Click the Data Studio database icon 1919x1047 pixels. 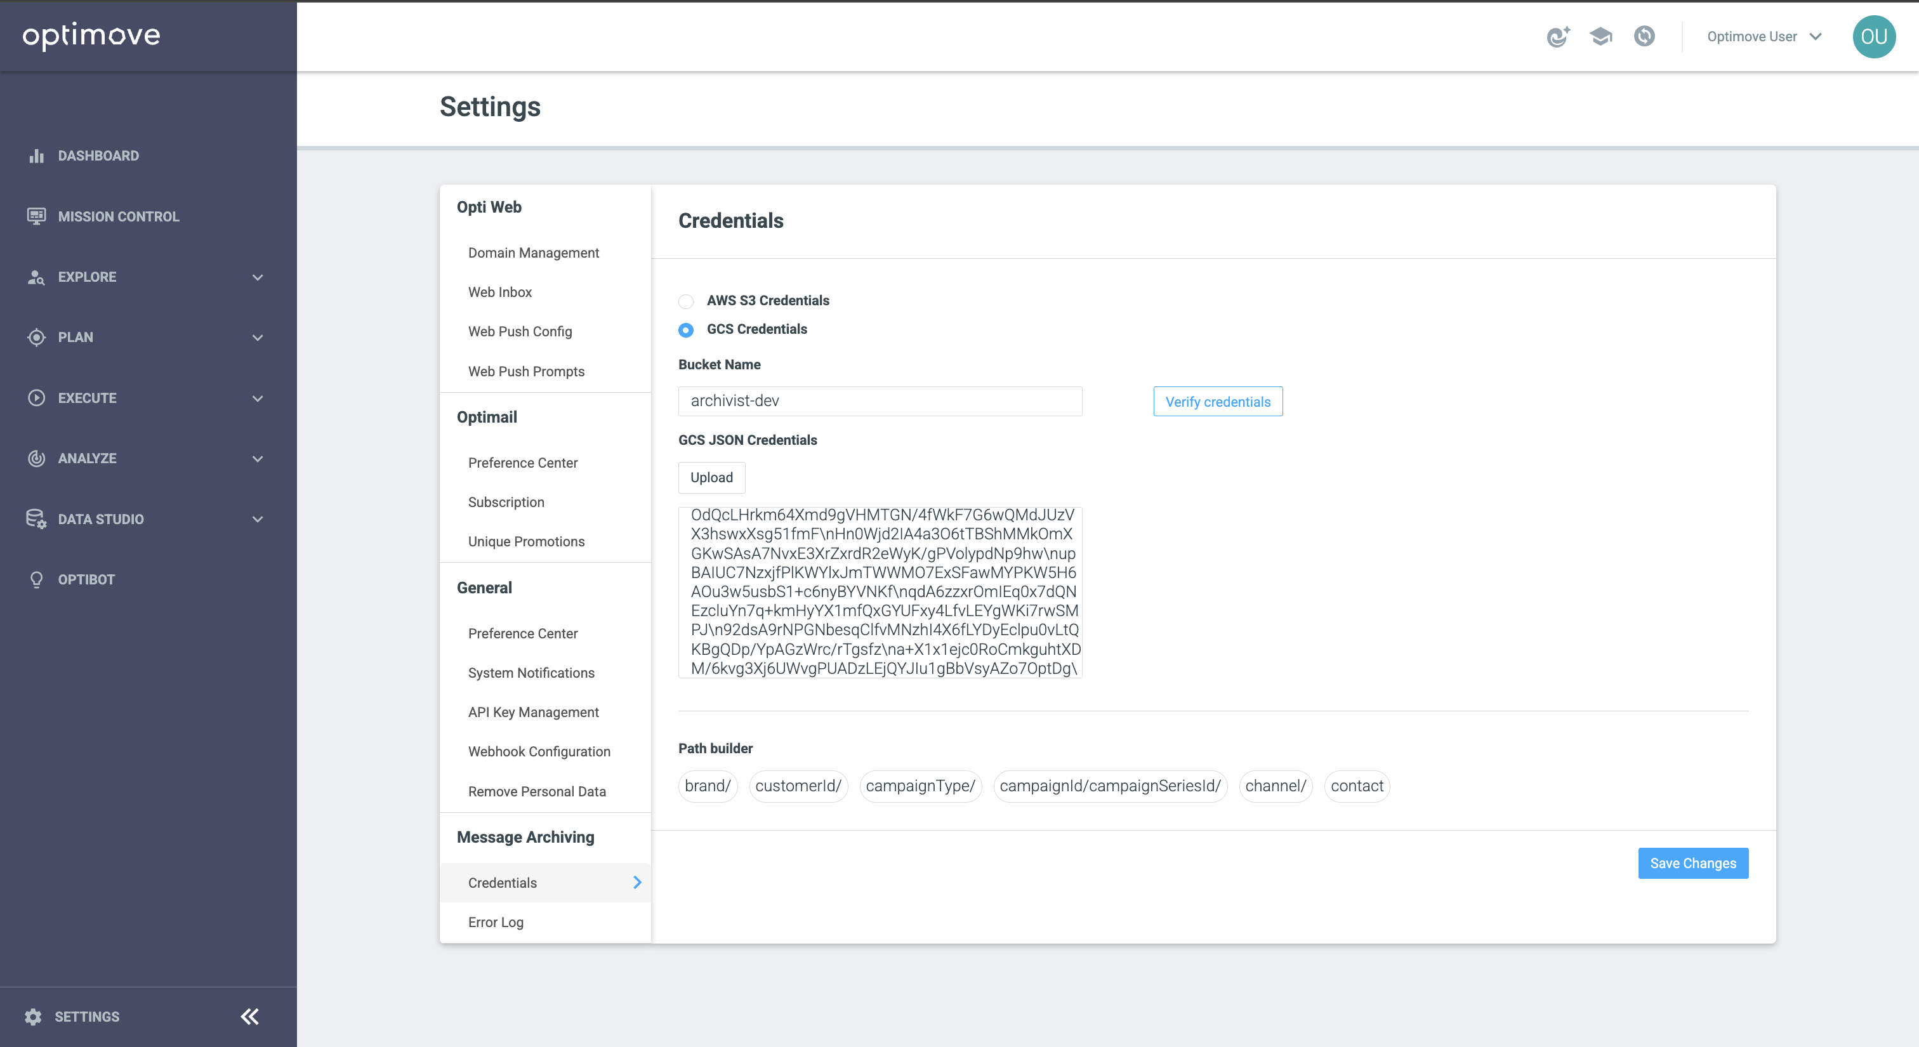click(x=36, y=519)
